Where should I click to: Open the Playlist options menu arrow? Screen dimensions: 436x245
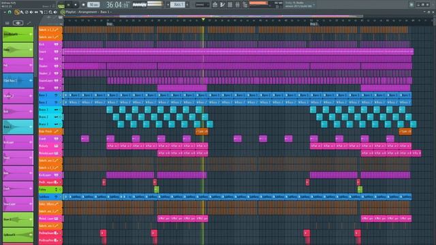pos(5,12)
